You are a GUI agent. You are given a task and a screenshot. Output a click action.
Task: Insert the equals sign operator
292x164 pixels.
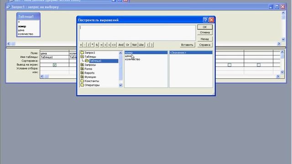coord(101,45)
